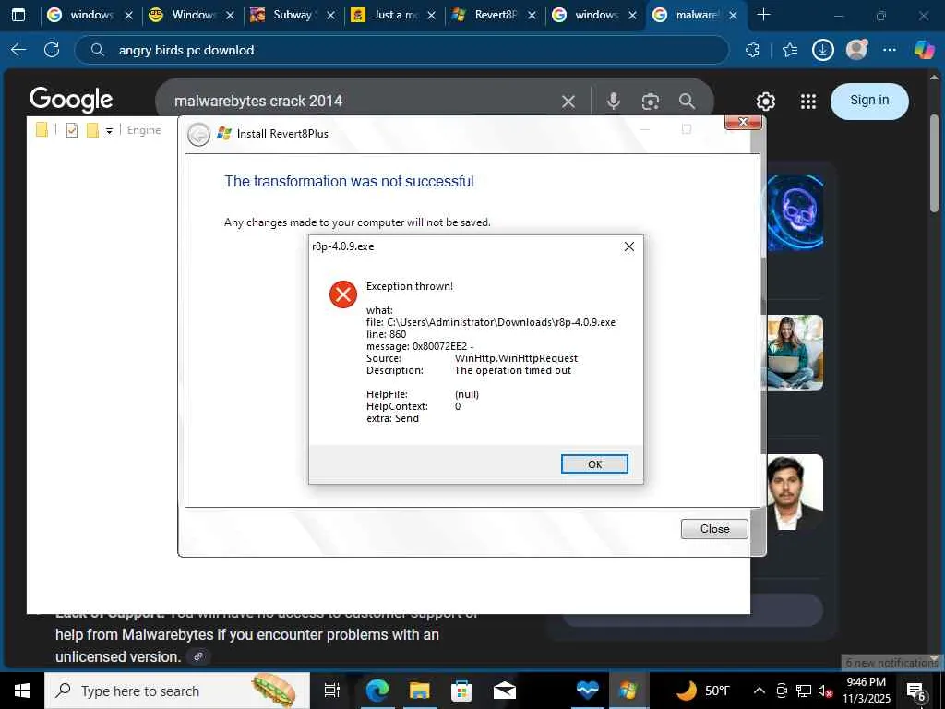Click the Close button in Install Revert8Plus

[714, 529]
